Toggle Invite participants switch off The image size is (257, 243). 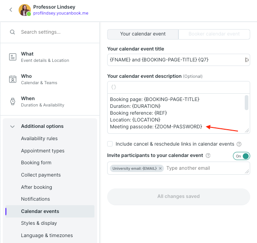tap(242, 156)
